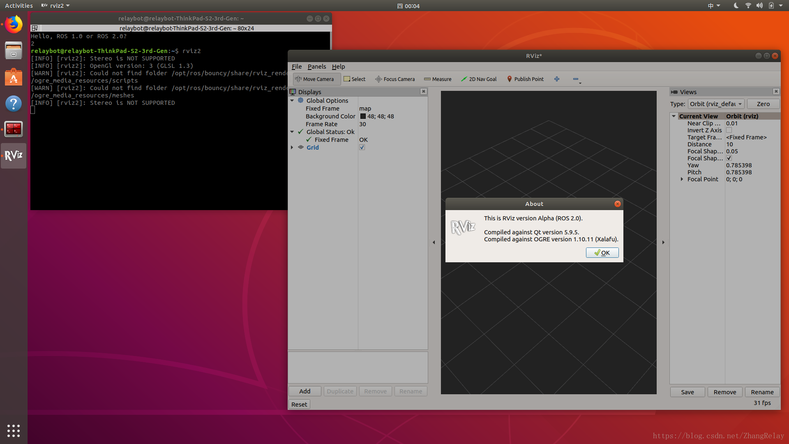Open the Activities overview

[19, 6]
